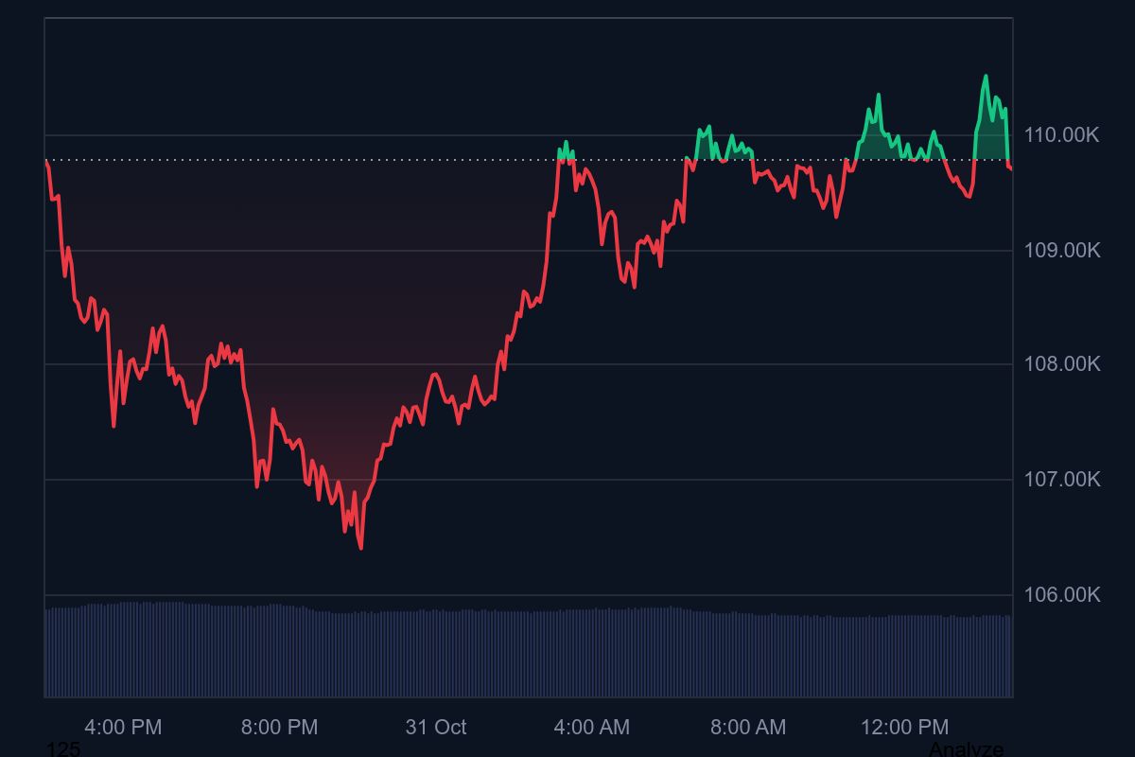Click the 110.00K price axis label
This screenshot has width=1135, height=757.
1062,135
